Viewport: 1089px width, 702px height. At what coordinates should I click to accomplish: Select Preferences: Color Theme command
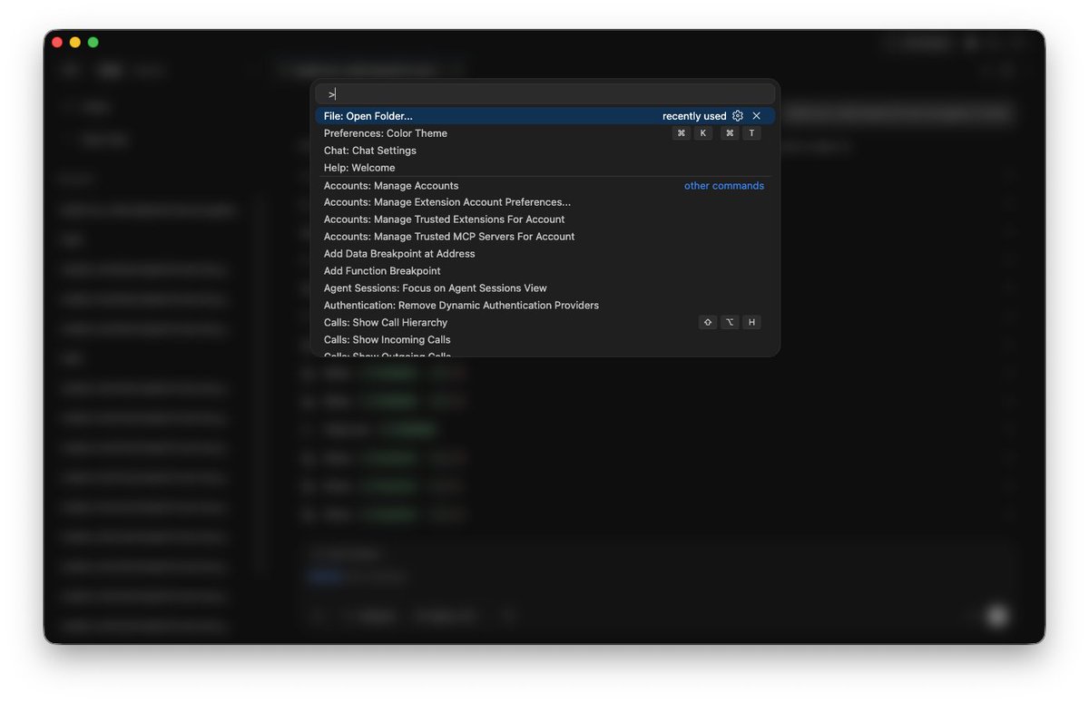pos(544,133)
